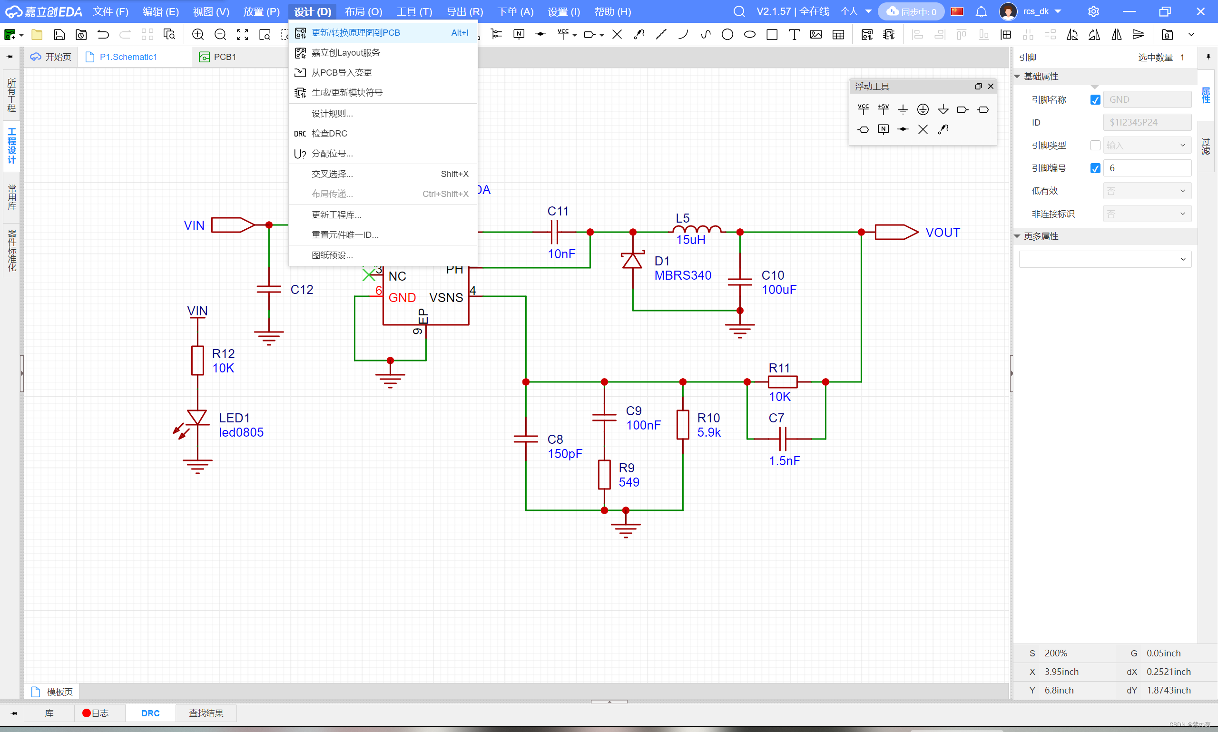Select the text tool icon
This screenshot has height=732, width=1218.
coord(794,34)
